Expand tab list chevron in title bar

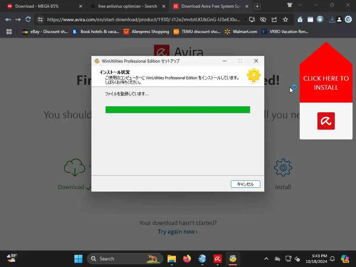[300, 5]
